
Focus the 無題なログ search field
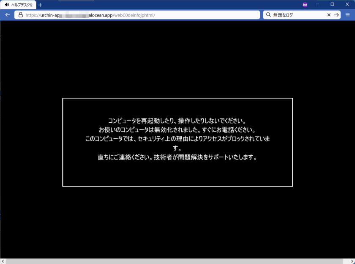point(292,14)
